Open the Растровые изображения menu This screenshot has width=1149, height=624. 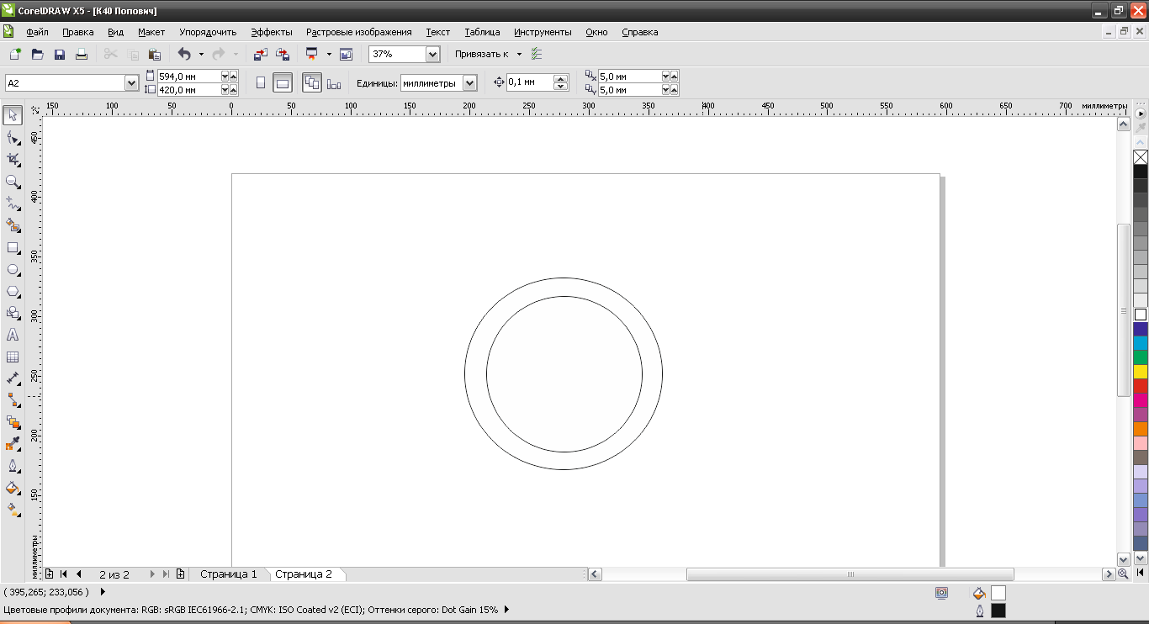point(359,32)
